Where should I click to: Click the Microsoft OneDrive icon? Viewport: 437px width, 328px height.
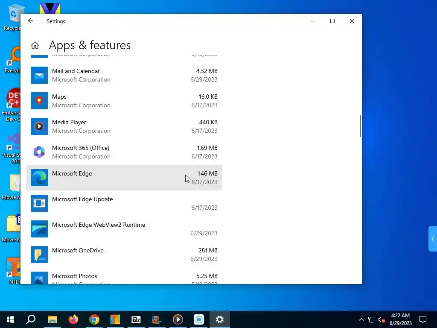[39, 255]
